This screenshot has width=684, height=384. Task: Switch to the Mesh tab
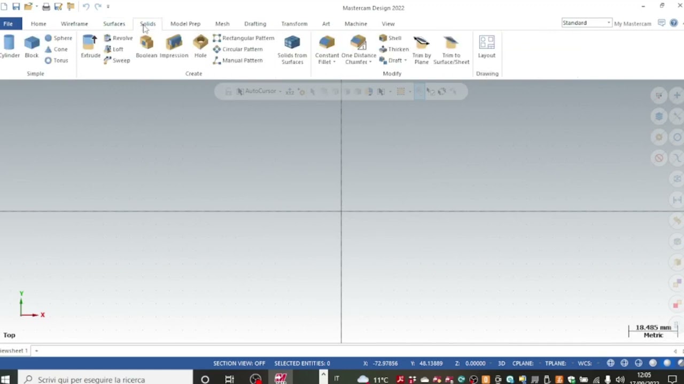coord(222,23)
